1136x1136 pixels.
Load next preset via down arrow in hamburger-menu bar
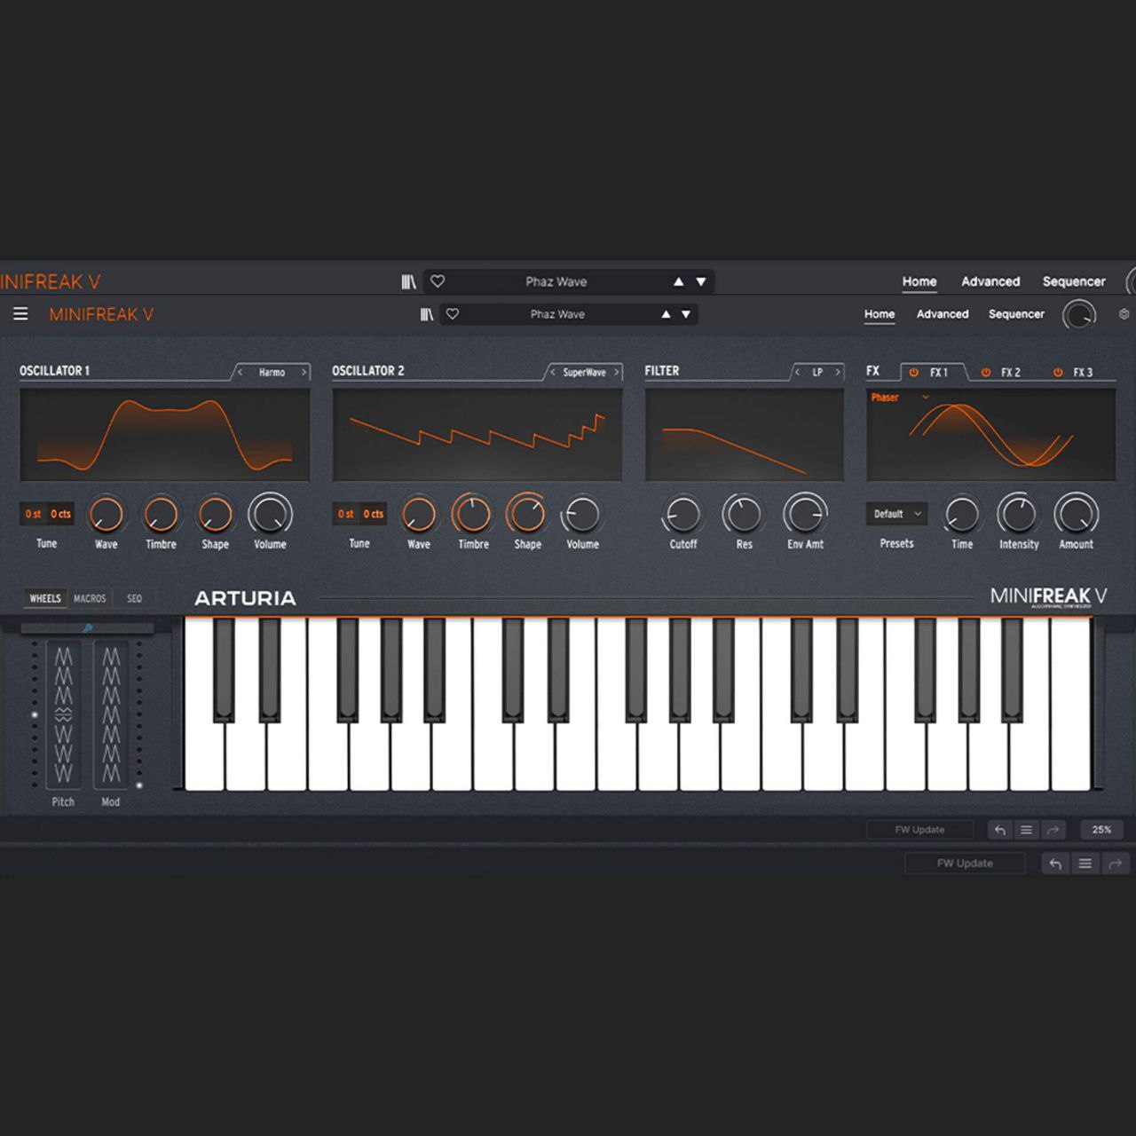[686, 314]
